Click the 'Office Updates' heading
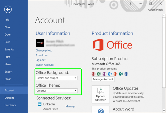This screenshot has width=166, height=113. point(126,88)
